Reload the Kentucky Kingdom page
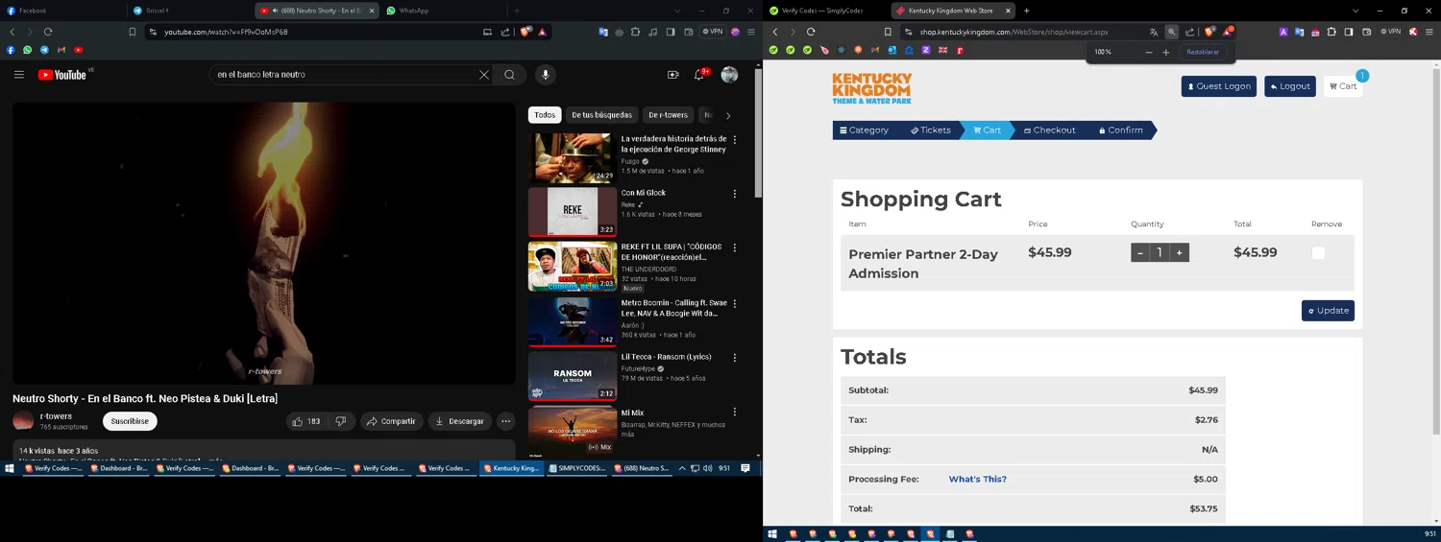This screenshot has height=542, width=1441. point(811,32)
